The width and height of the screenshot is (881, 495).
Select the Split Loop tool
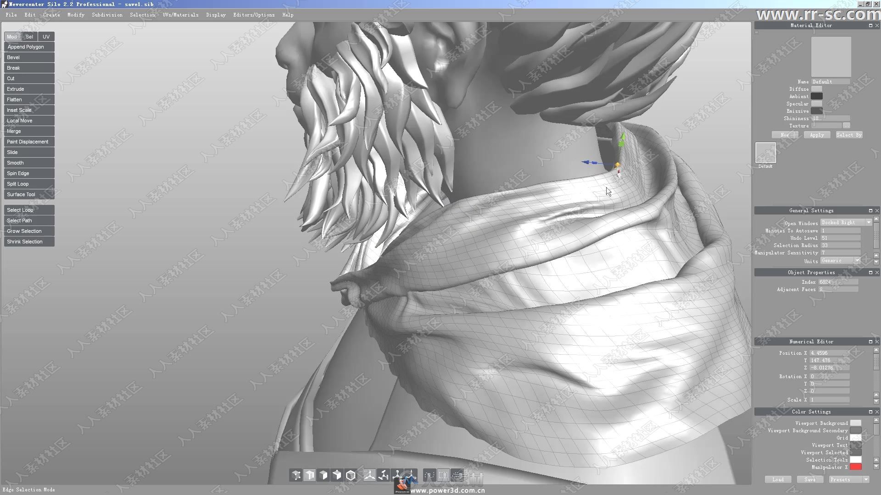click(x=17, y=184)
